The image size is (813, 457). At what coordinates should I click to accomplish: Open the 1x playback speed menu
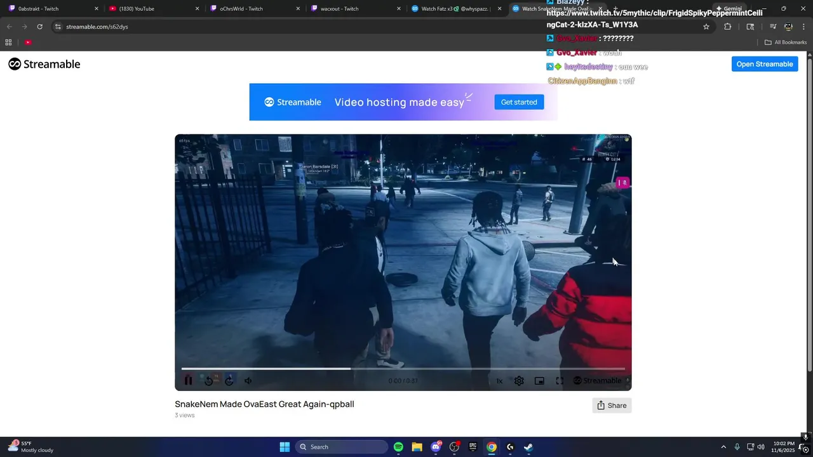499,381
